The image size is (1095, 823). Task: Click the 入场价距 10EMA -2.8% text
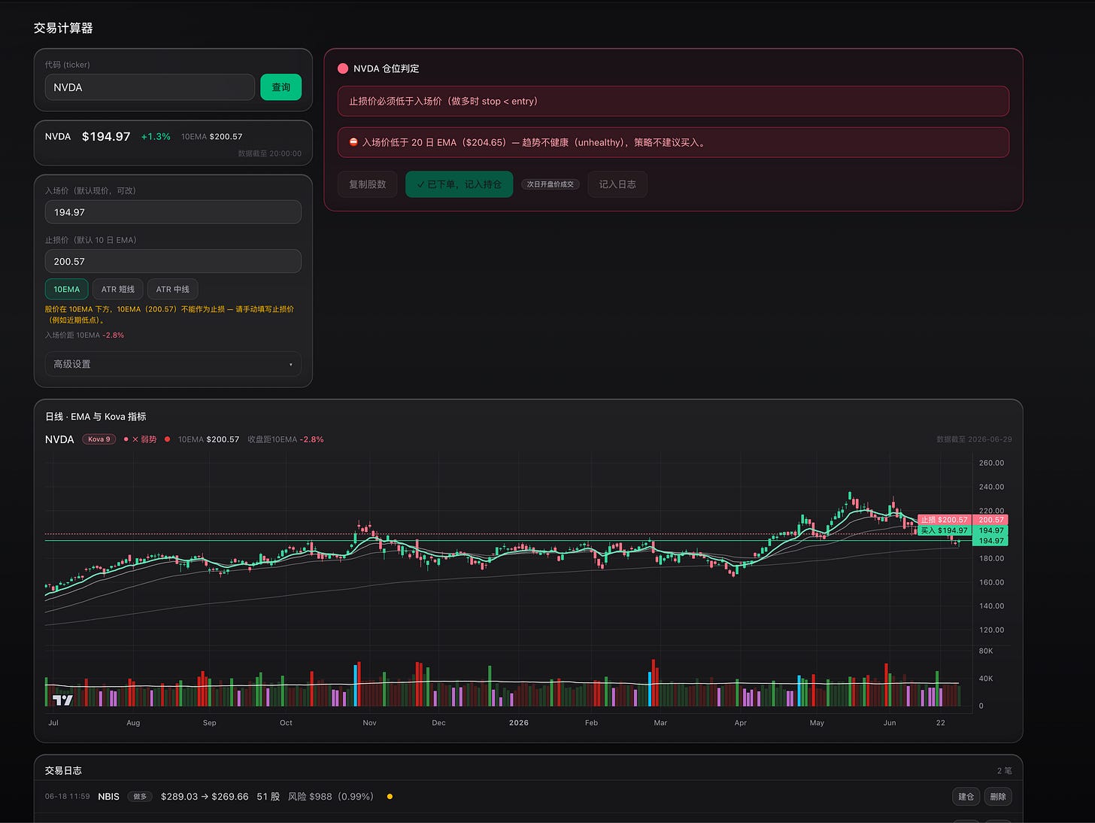pyautogui.click(x=84, y=336)
